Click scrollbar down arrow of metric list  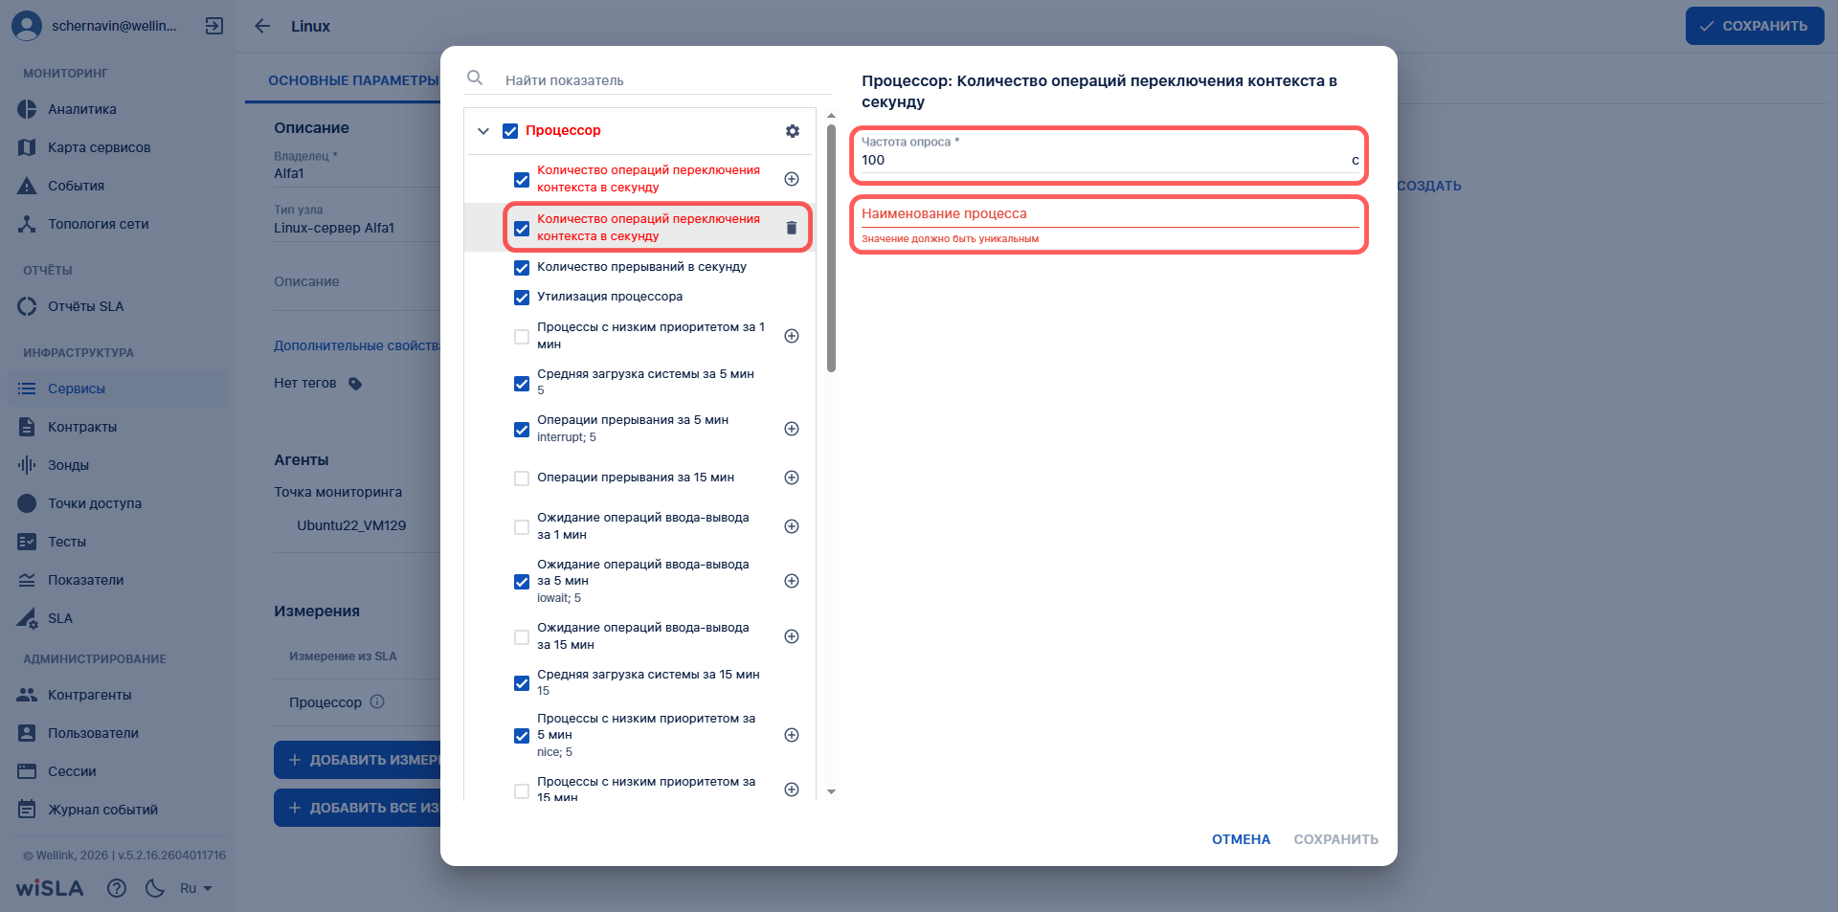coord(831,791)
